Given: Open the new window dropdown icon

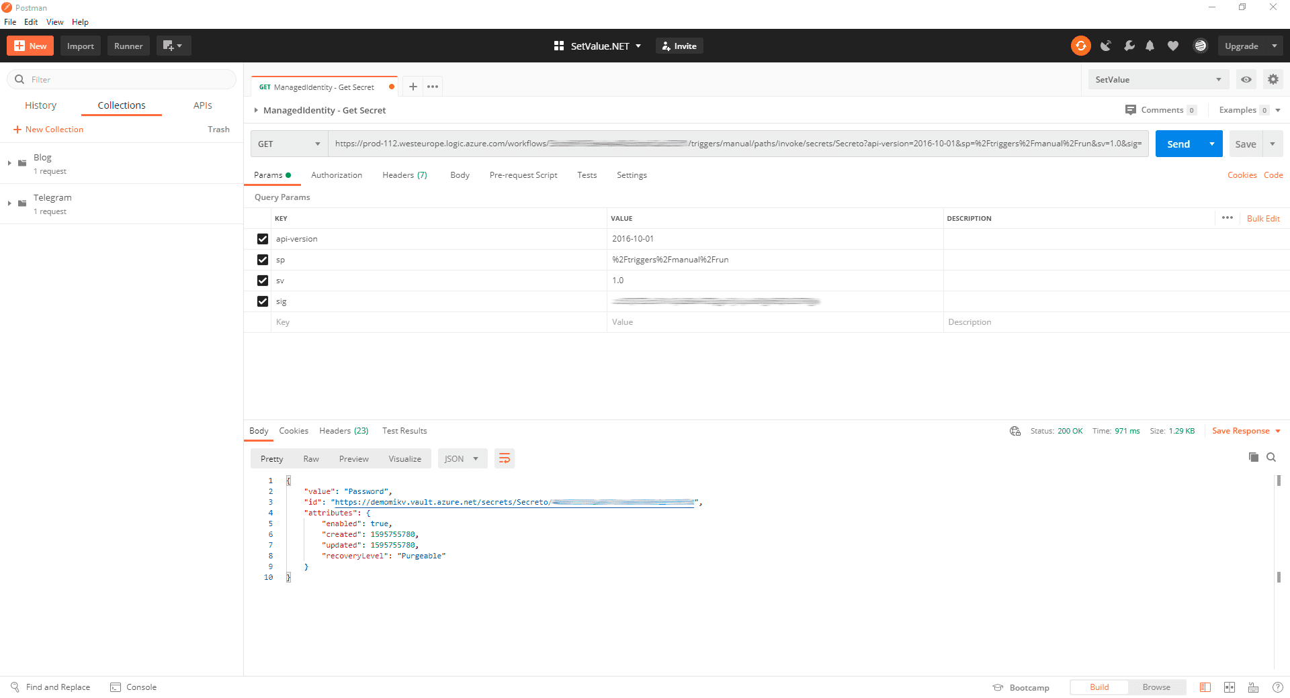Looking at the screenshot, I should [x=174, y=46].
